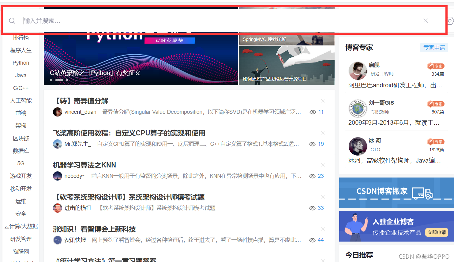The image size is (454, 262).
Task: Open article 机器学习算法之KNN
Action: 84,165
